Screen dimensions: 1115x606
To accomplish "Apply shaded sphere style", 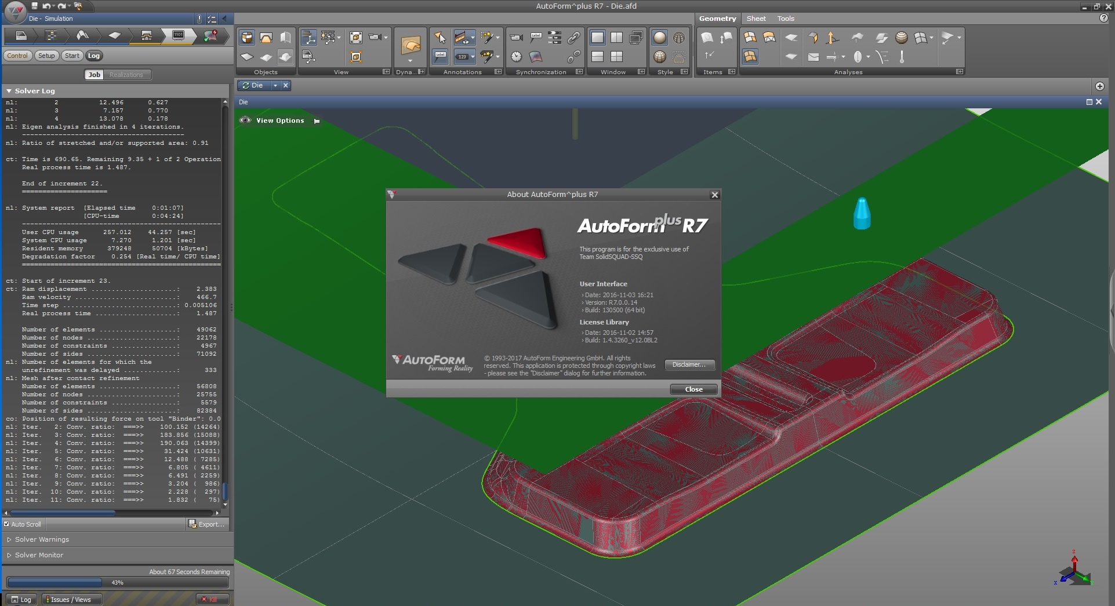I will click(659, 38).
